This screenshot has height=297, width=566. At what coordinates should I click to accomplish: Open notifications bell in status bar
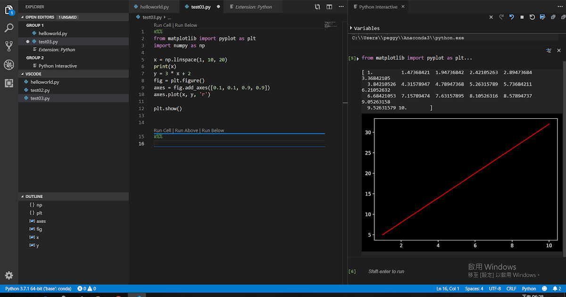click(557, 289)
